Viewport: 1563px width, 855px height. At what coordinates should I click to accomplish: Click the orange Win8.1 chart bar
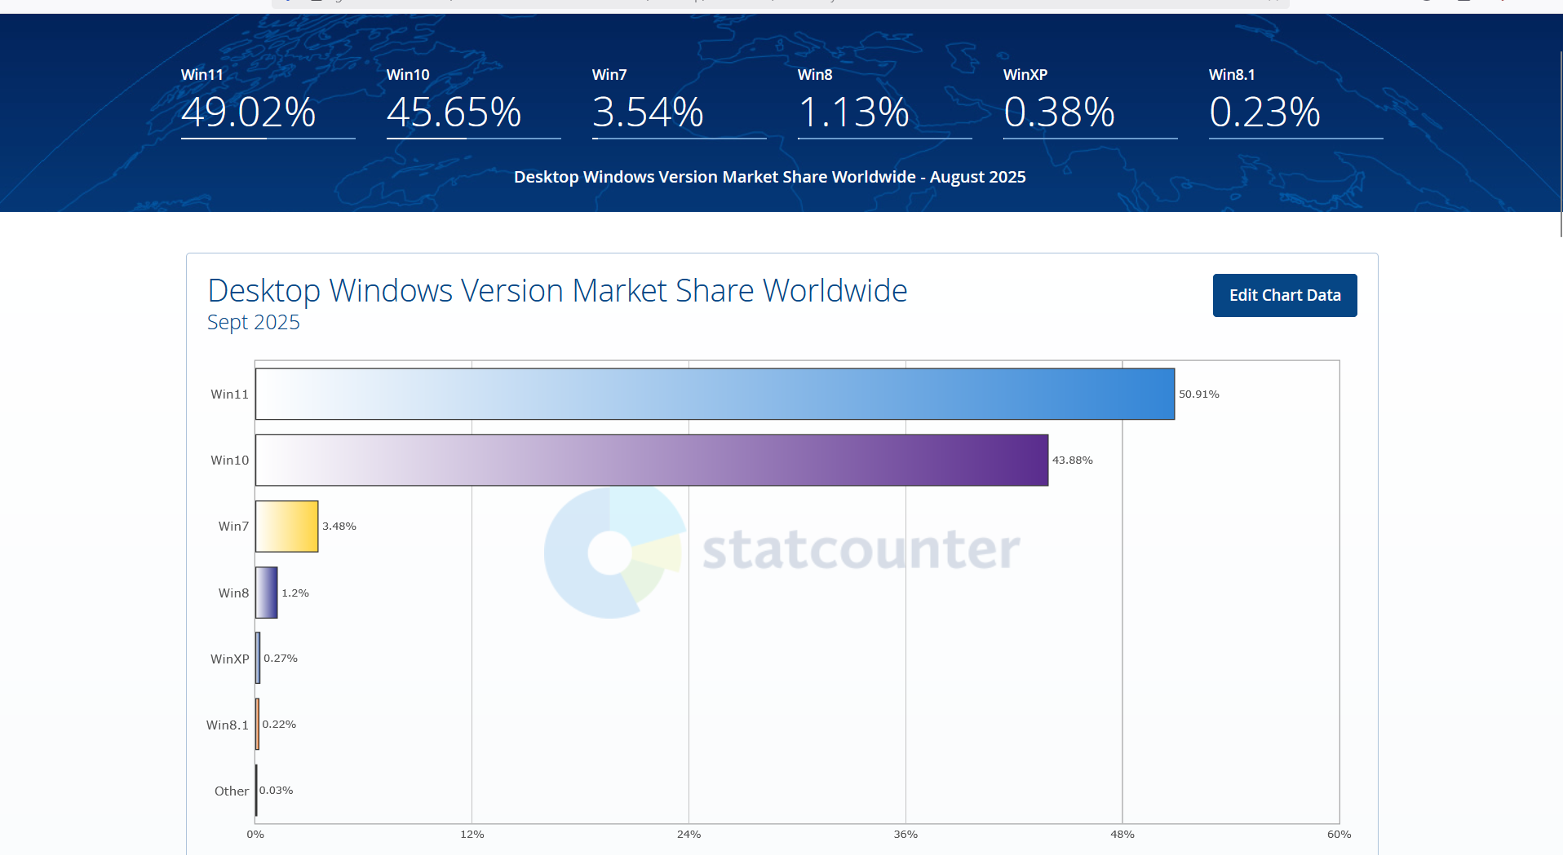click(257, 724)
